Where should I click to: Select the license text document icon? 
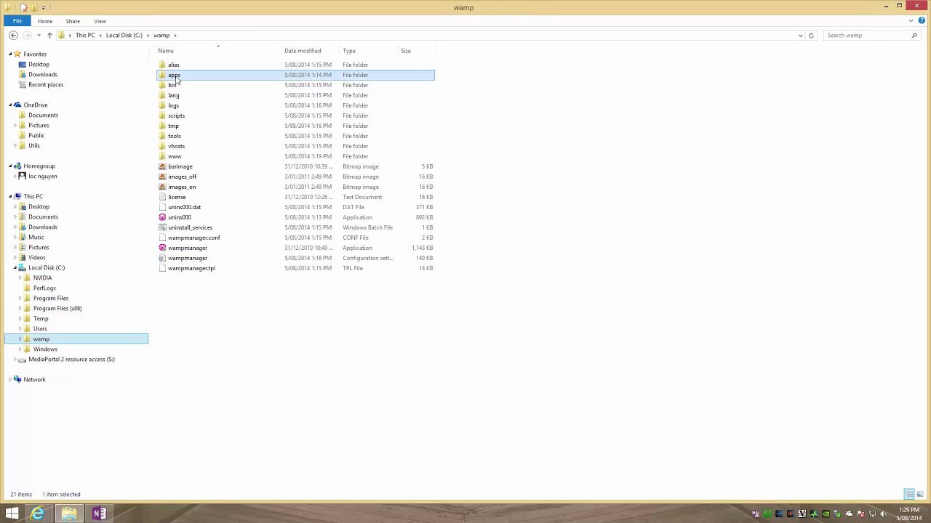162,197
